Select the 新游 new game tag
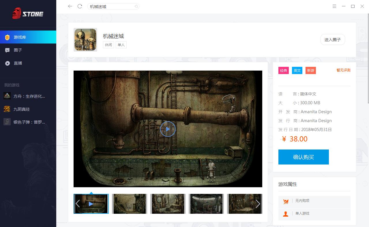This screenshot has width=369, height=227. click(x=310, y=70)
